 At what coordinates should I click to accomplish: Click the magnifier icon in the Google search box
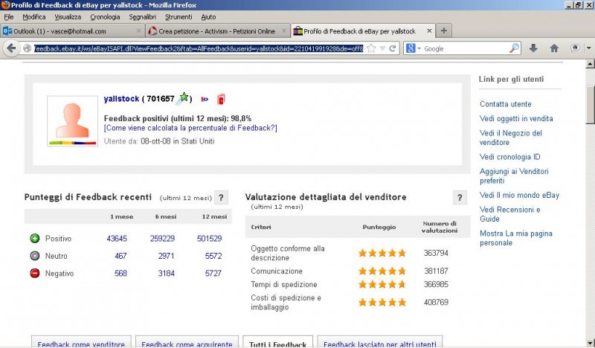[x=514, y=48]
